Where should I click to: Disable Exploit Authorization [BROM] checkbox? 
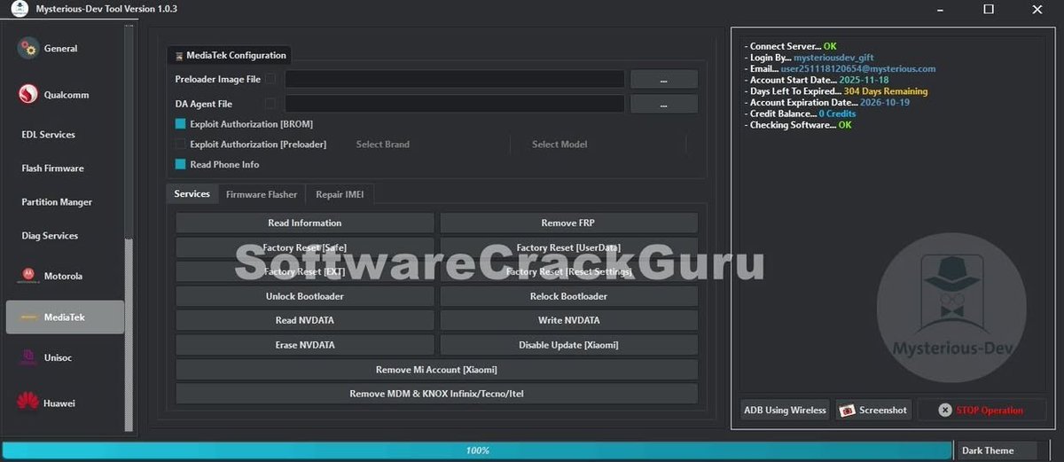[181, 124]
